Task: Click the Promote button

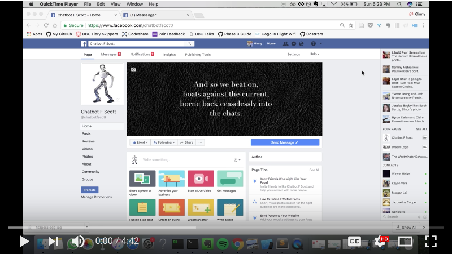Action: (x=90, y=190)
